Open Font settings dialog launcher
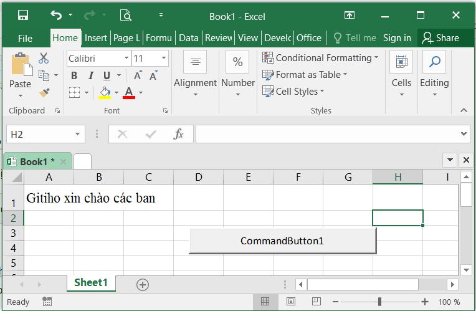 pyautogui.click(x=165, y=111)
